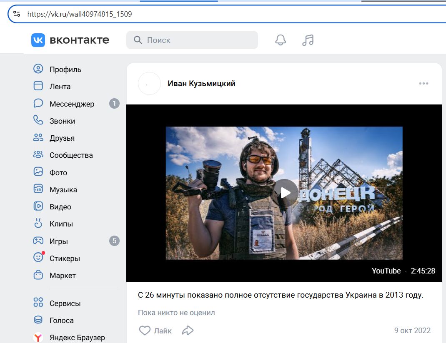Click the Clips hand icon
The width and height of the screenshot is (446, 343).
point(38,223)
